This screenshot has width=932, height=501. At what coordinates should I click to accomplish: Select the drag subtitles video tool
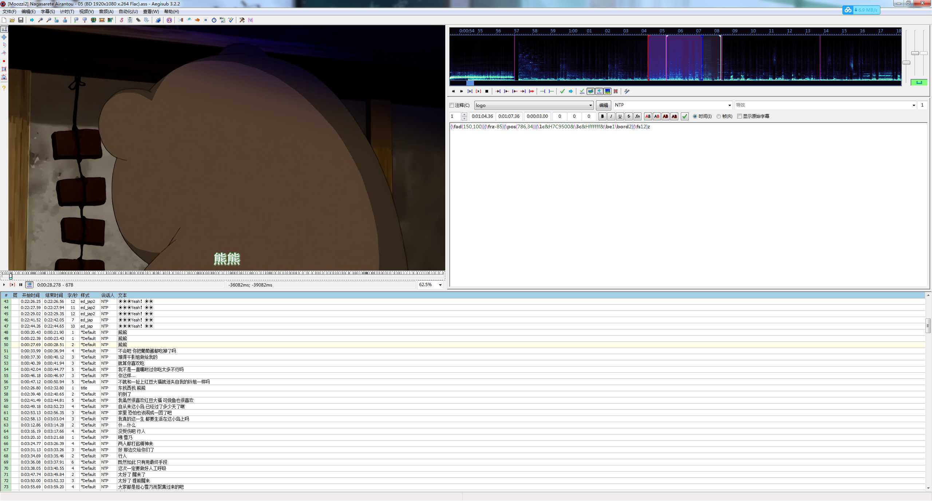[x=4, y=37]
